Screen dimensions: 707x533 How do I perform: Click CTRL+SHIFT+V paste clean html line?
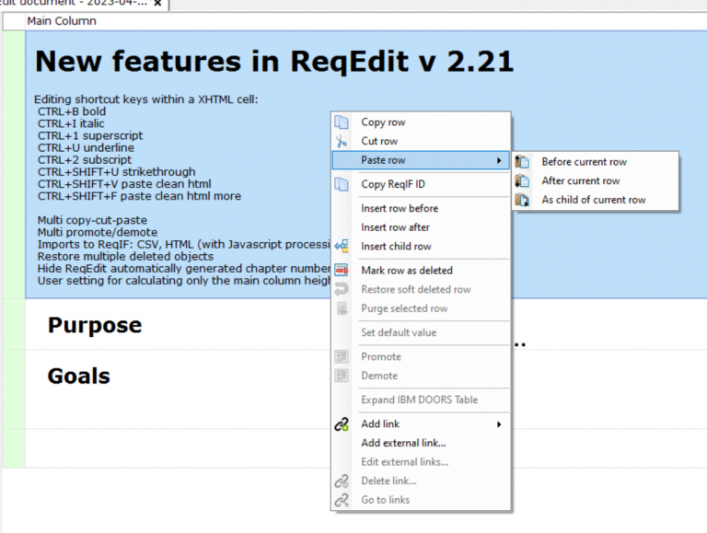pyautogui.click(x=124, y=184)
